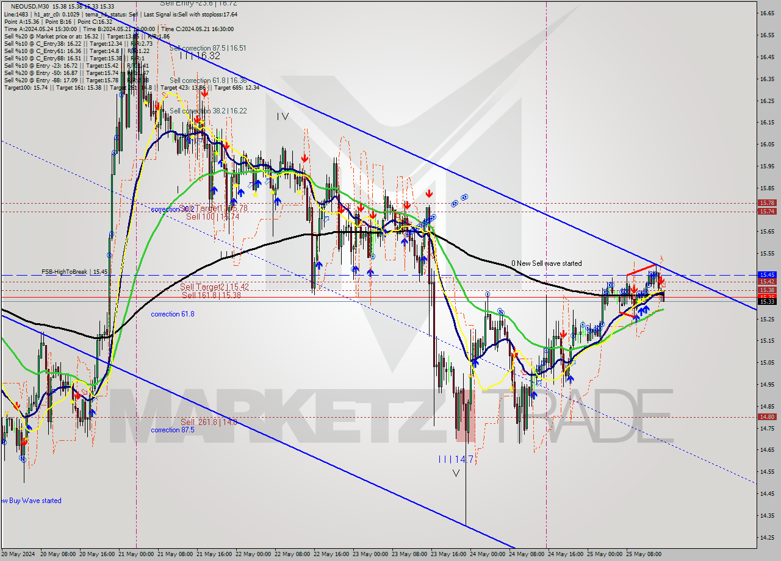Select the 'Sell 100 | 15.74' level label
This screenshot has height=561, width=781.
212,216
